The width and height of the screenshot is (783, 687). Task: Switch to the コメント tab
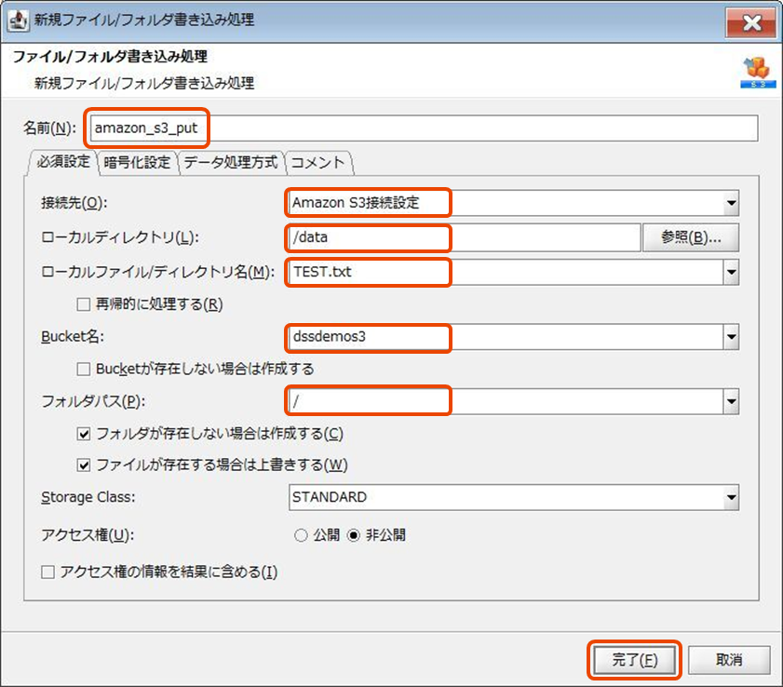[318, 163]
